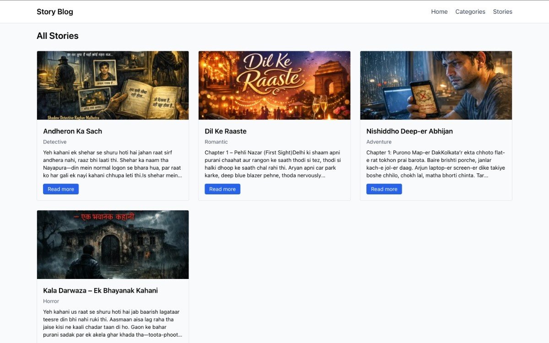
Task: Go to the Stories navigation link
Action: 502,12
